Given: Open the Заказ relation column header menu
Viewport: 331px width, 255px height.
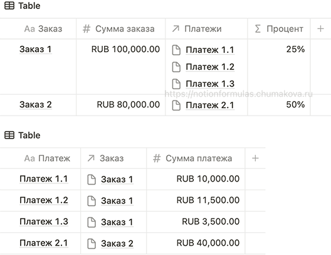Looking at the screenshot, I should pos(113,158).
